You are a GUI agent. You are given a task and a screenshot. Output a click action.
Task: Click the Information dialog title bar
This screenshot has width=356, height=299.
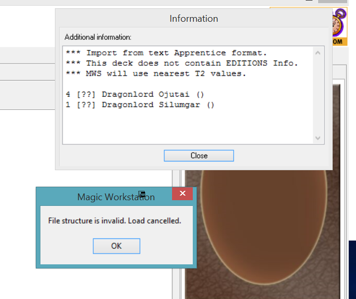[194, 19]
